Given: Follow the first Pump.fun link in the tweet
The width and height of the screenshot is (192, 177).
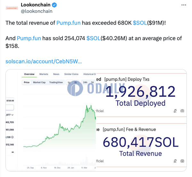Looking at the screenshot, I should [x=69, y=23].
